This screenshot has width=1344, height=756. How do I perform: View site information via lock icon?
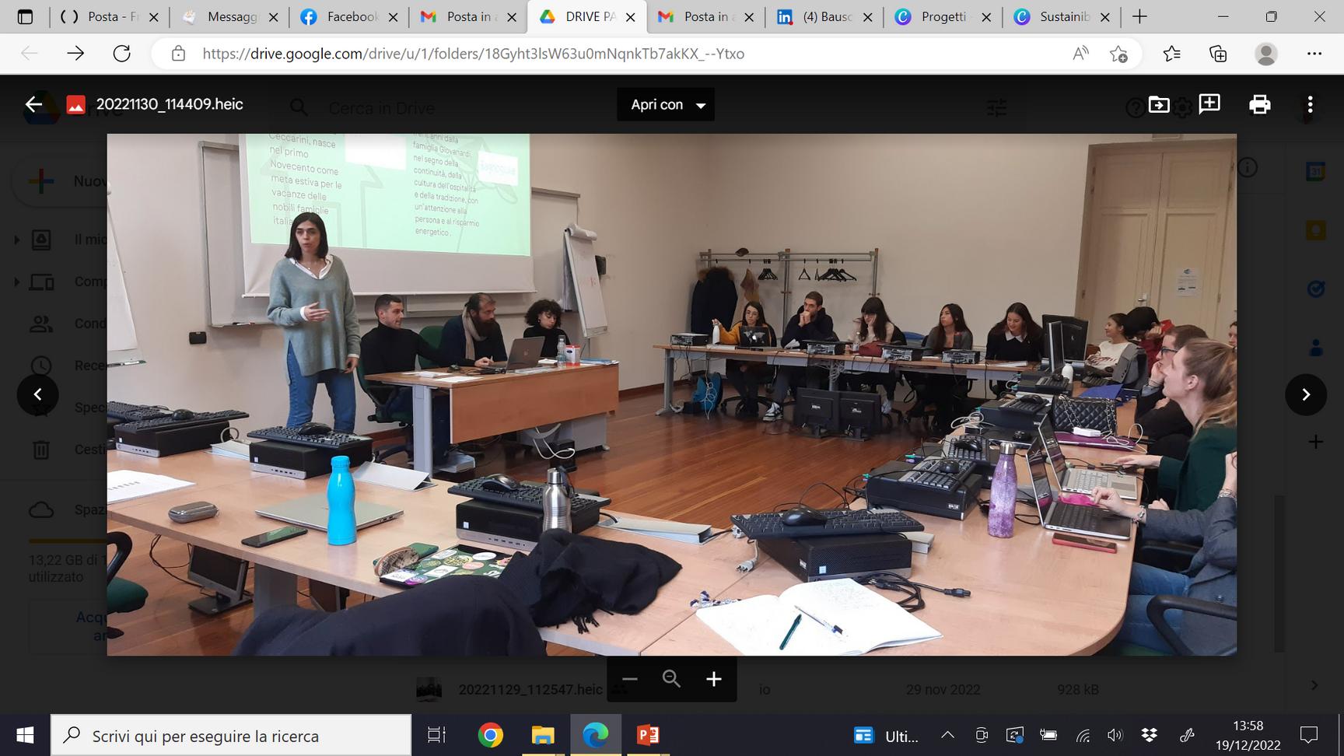(178, 54)
